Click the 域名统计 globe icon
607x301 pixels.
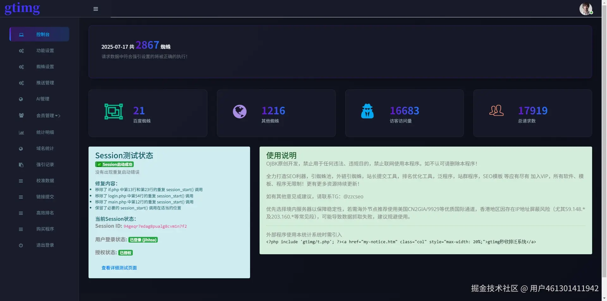click(21, 148)
